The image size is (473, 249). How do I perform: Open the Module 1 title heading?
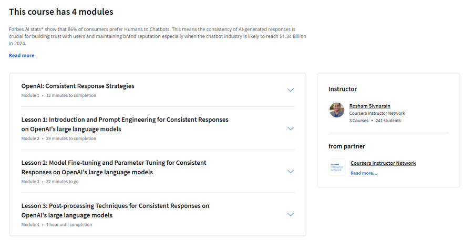click(78, 86)
